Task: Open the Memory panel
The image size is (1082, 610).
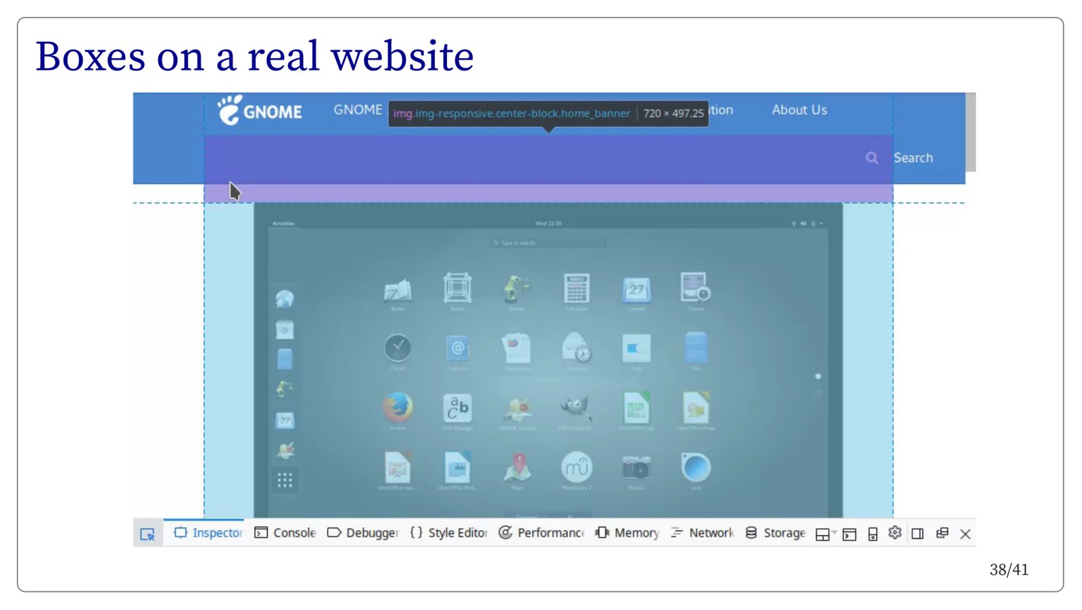Action: point(628,533)
